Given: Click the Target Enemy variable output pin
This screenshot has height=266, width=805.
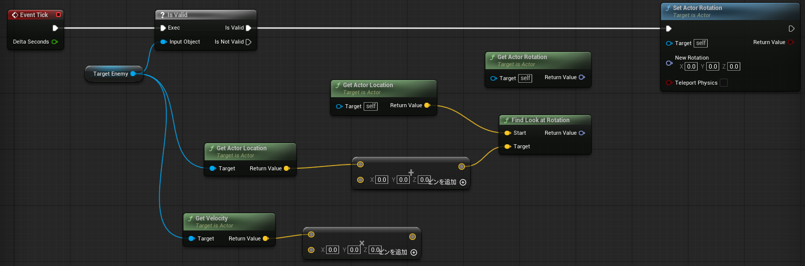Looking at the screenshot, I should click(133, 74).
